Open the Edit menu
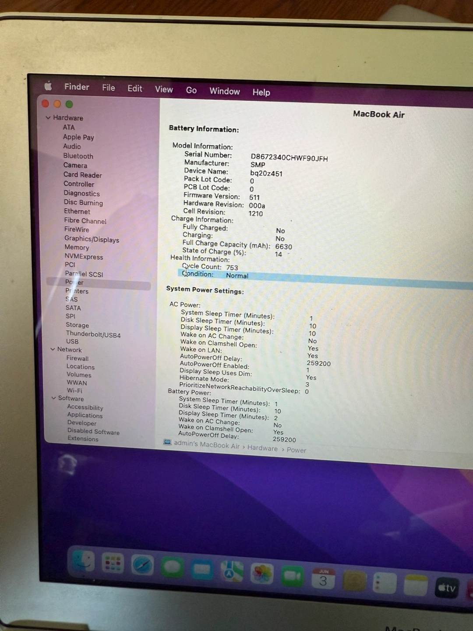This screenshot has width=473, height=631. (x=135, y=89)
